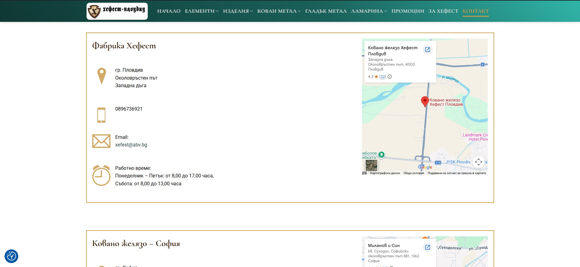This screenshot has height=267, width=580.
Task: Open the Промоции menu item
Action: click(408, 11)
